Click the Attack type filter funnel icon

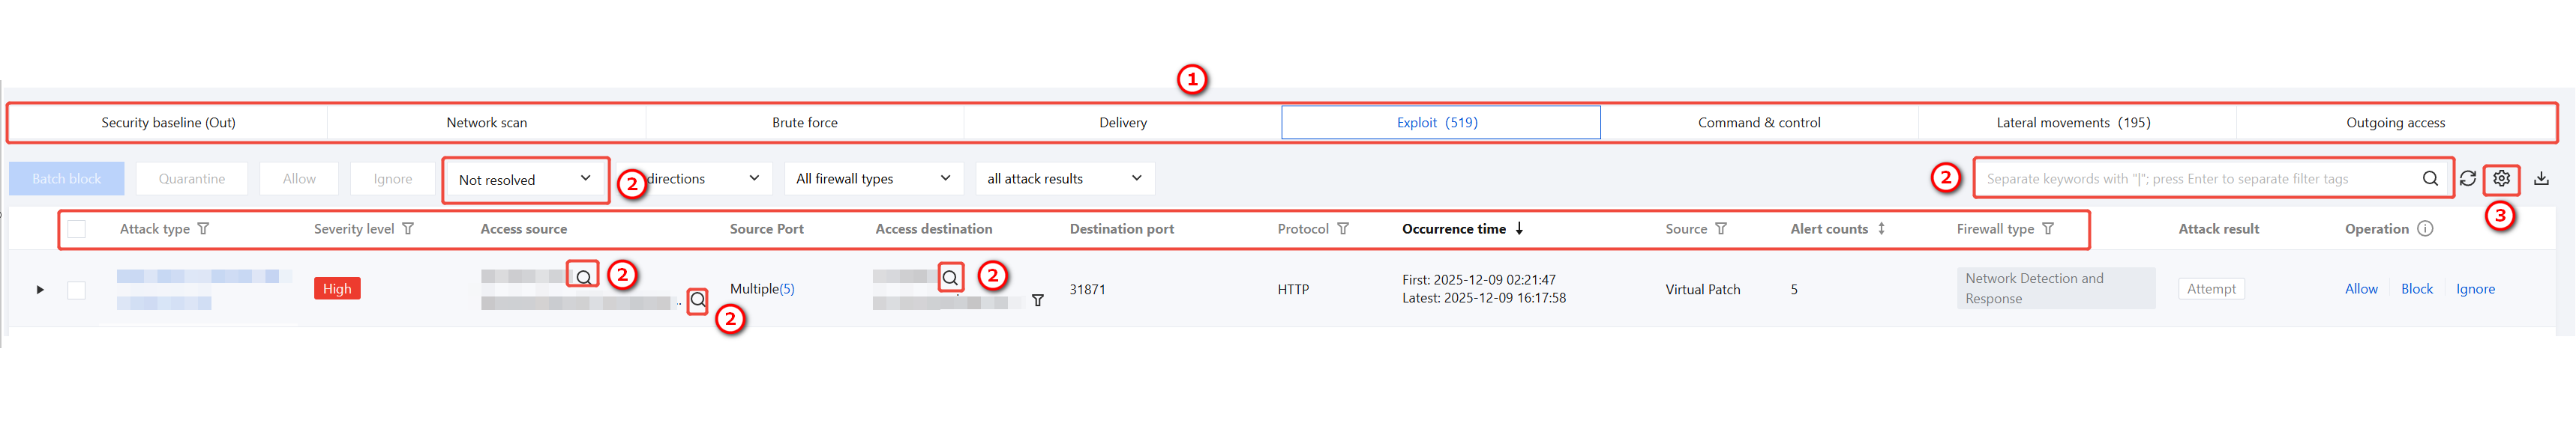coord(203,228)
